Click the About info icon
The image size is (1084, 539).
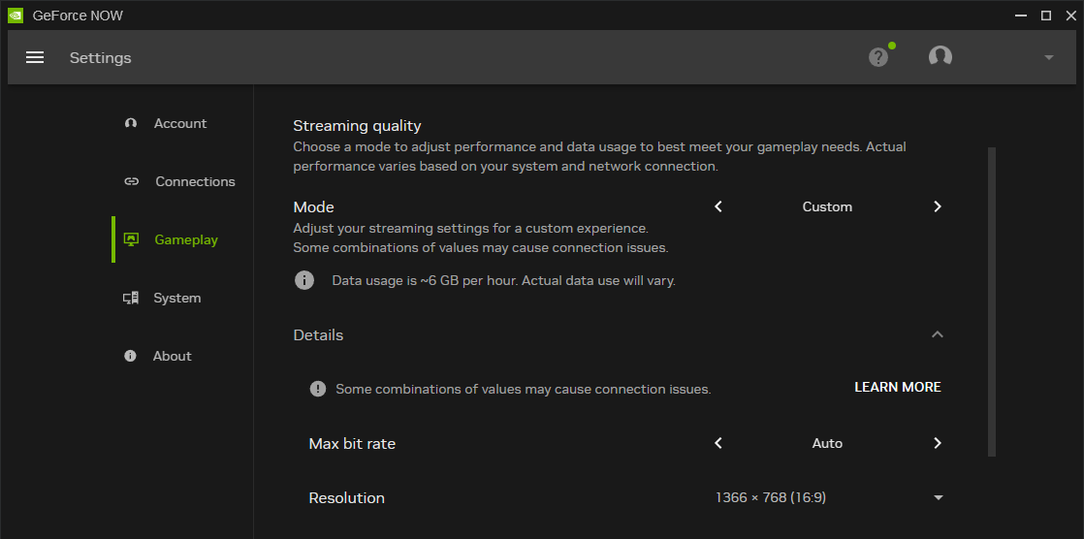130,356
